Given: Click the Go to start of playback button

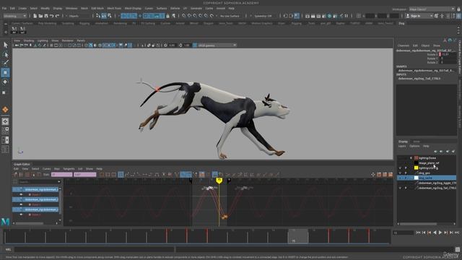Looking at the screenshot, I should 418,233.
